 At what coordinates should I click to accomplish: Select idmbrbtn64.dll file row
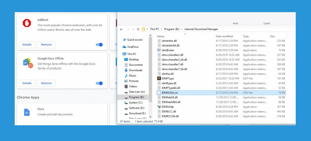[x=221, y=46]
